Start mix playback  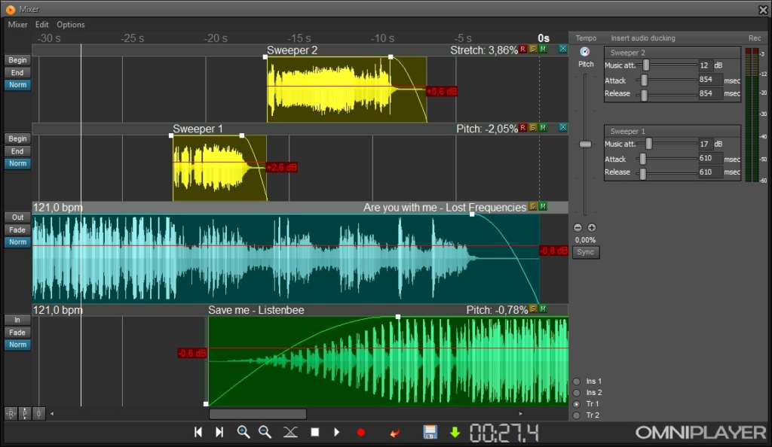pyautogui.click(x=337, y=432)
